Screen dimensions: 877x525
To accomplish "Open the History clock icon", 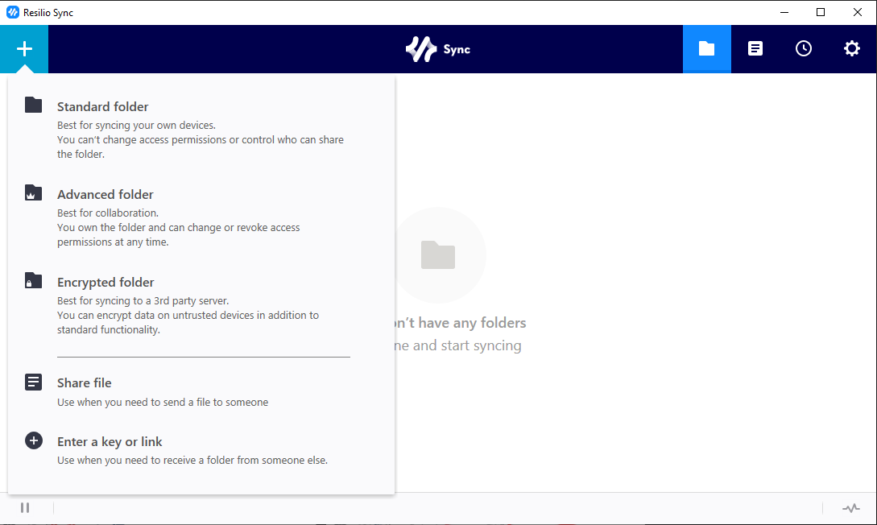I will pyautogui.click(x=803, y=48).
